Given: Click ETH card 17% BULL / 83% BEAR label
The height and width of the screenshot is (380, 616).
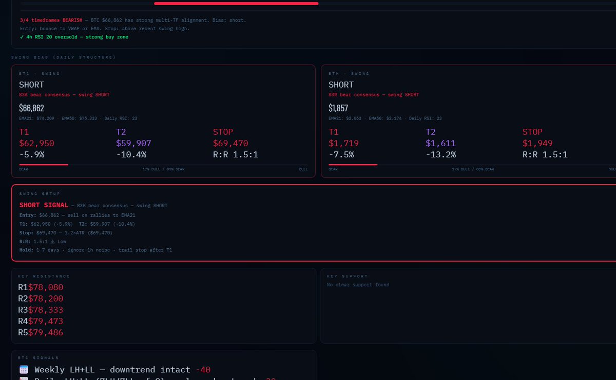Looking at the screenshot, I should pyautogui.click(x=473, y=169).
